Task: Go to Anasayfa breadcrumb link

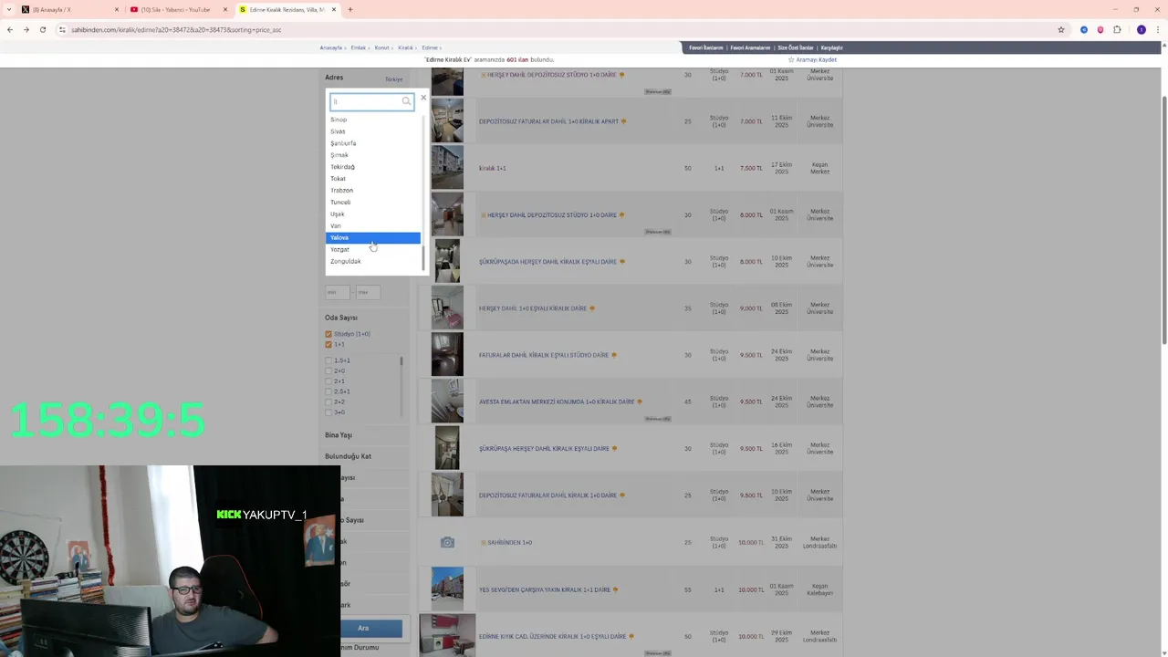Action: coord(330,47)
